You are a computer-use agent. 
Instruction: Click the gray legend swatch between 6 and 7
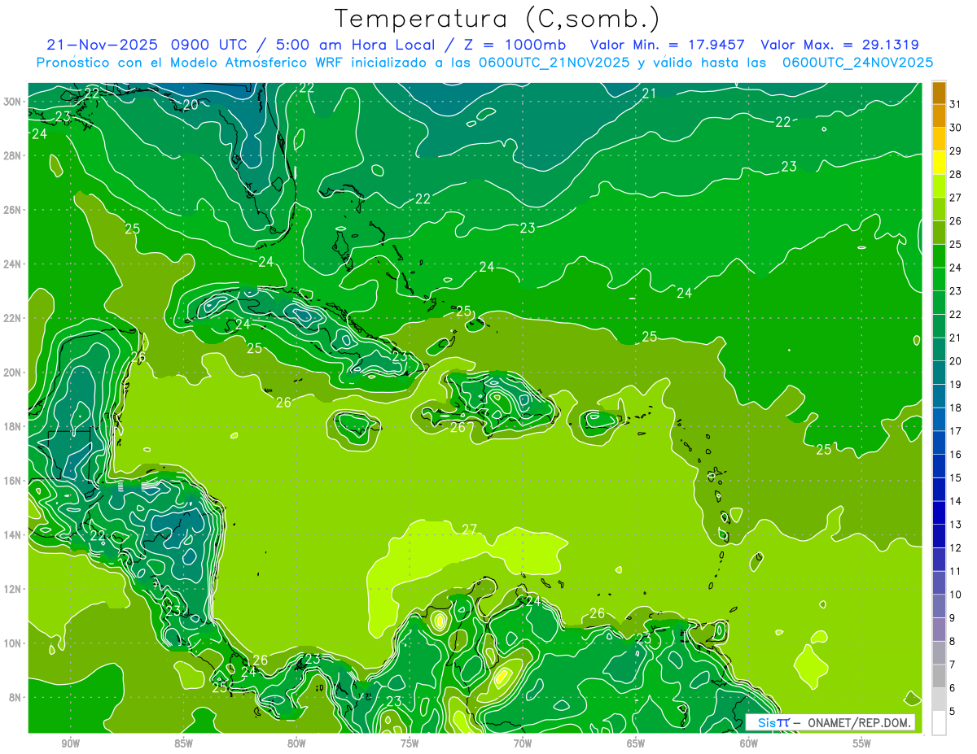click(x=939, y=677)
